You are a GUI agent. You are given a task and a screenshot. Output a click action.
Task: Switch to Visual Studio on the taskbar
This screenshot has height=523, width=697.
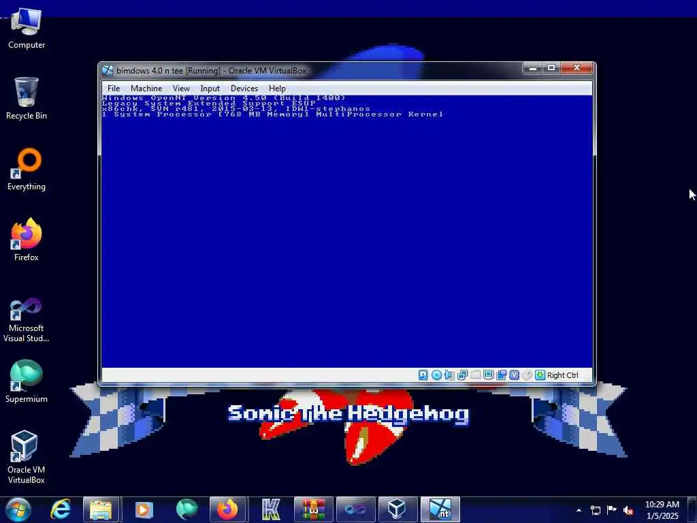[355, 509]
